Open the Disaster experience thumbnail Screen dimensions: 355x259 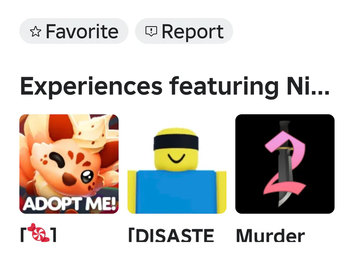point(177,164)
